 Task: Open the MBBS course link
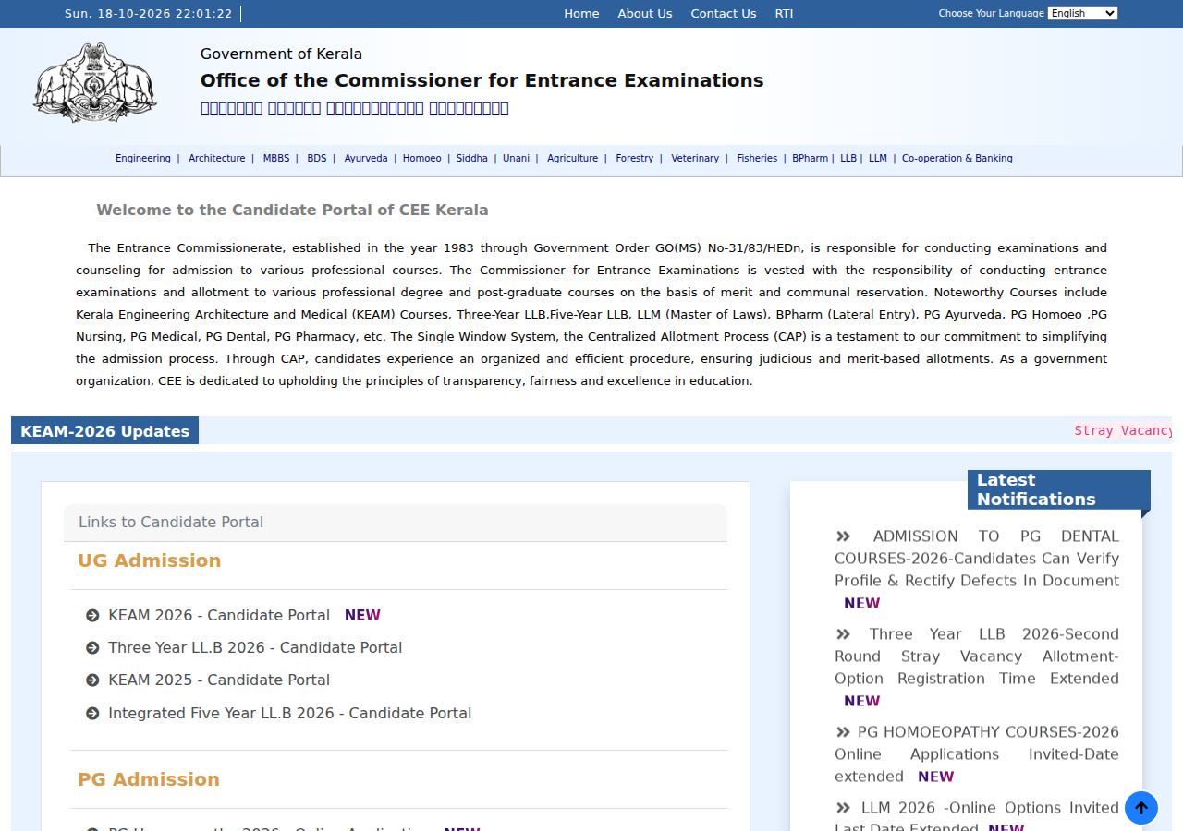coord(276,159)
